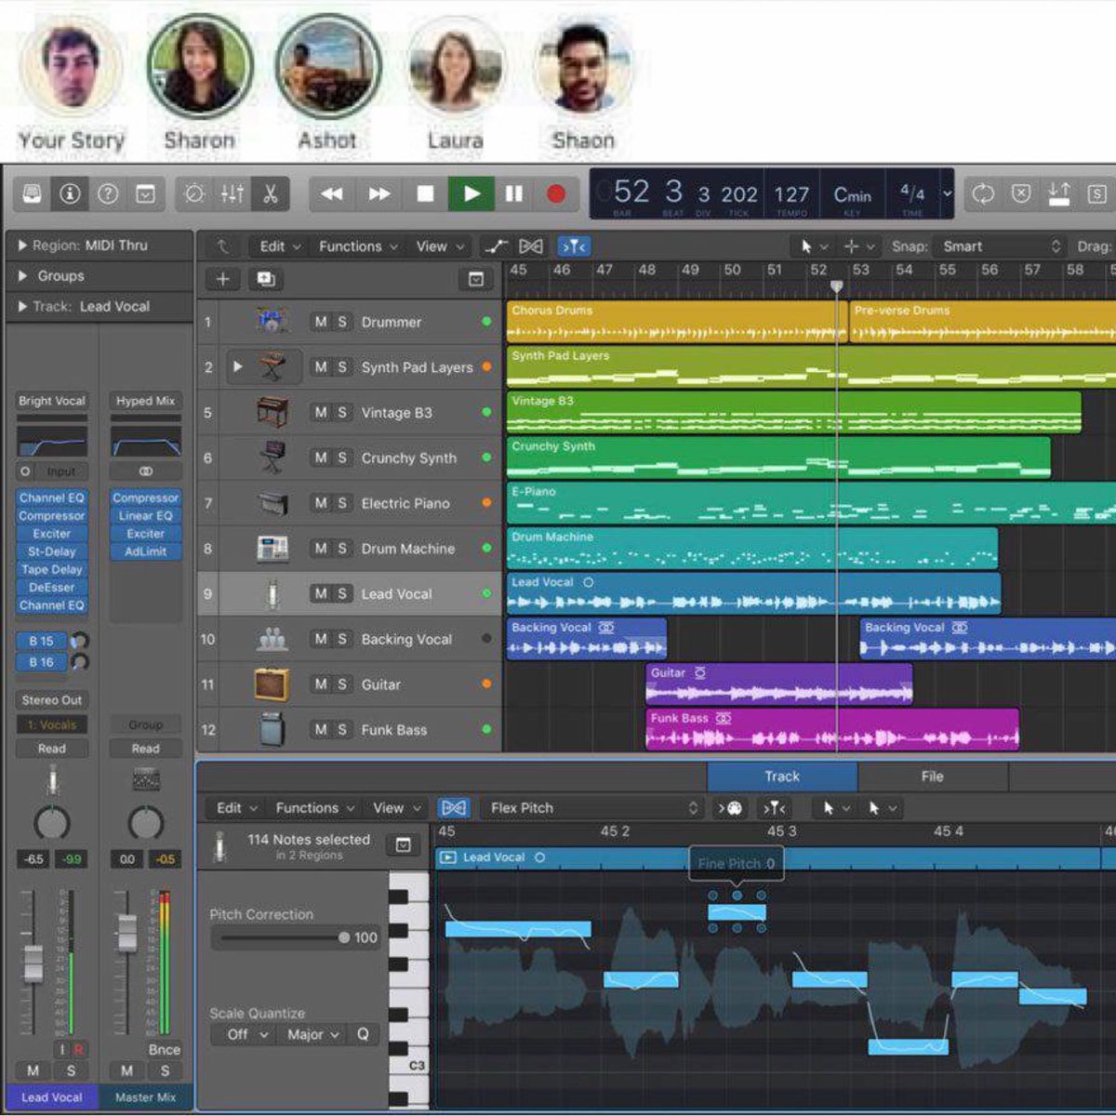Mute the Vintage B3 track
Viewport: 1116px width, 1116px height.
[321, 412]
